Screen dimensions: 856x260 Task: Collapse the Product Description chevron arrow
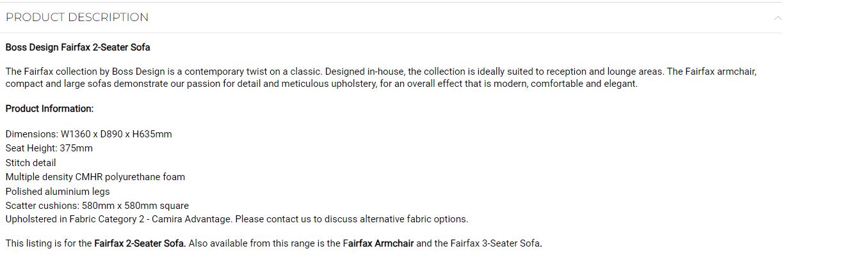[x=778, y=17]
